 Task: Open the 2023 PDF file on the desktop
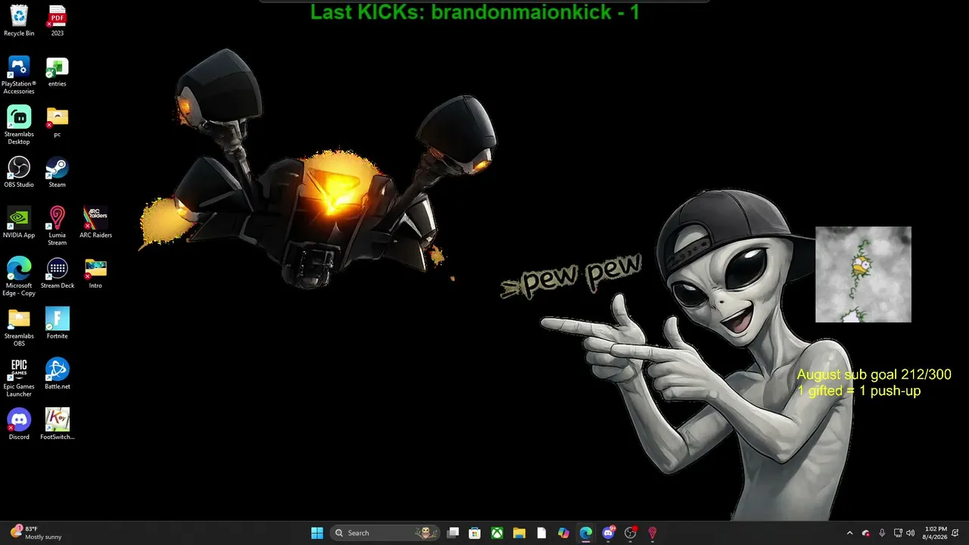[x=58, y=20]
